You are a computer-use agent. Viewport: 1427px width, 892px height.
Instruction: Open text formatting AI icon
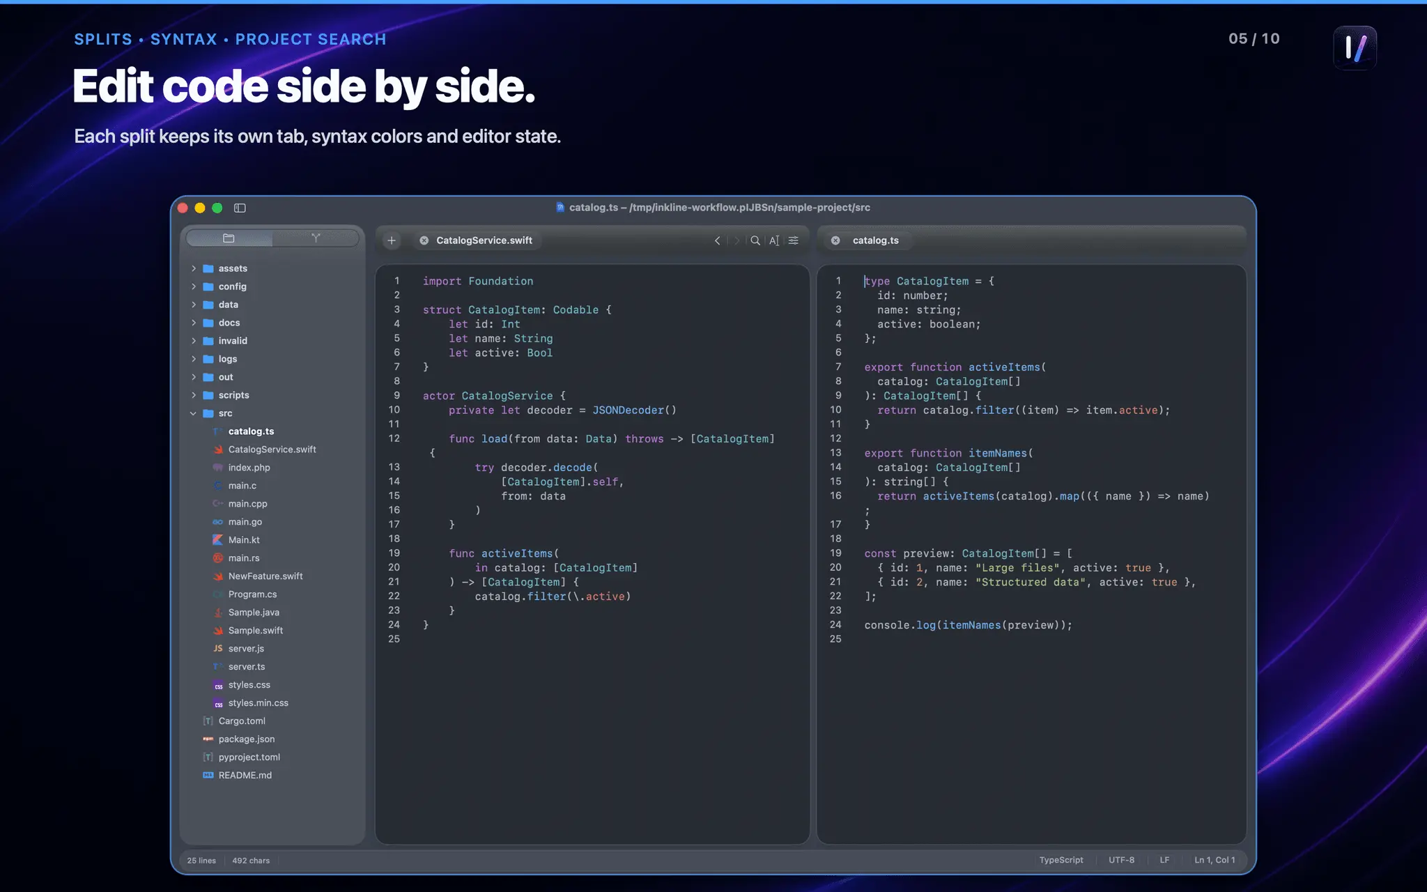(x=774, y=240)
